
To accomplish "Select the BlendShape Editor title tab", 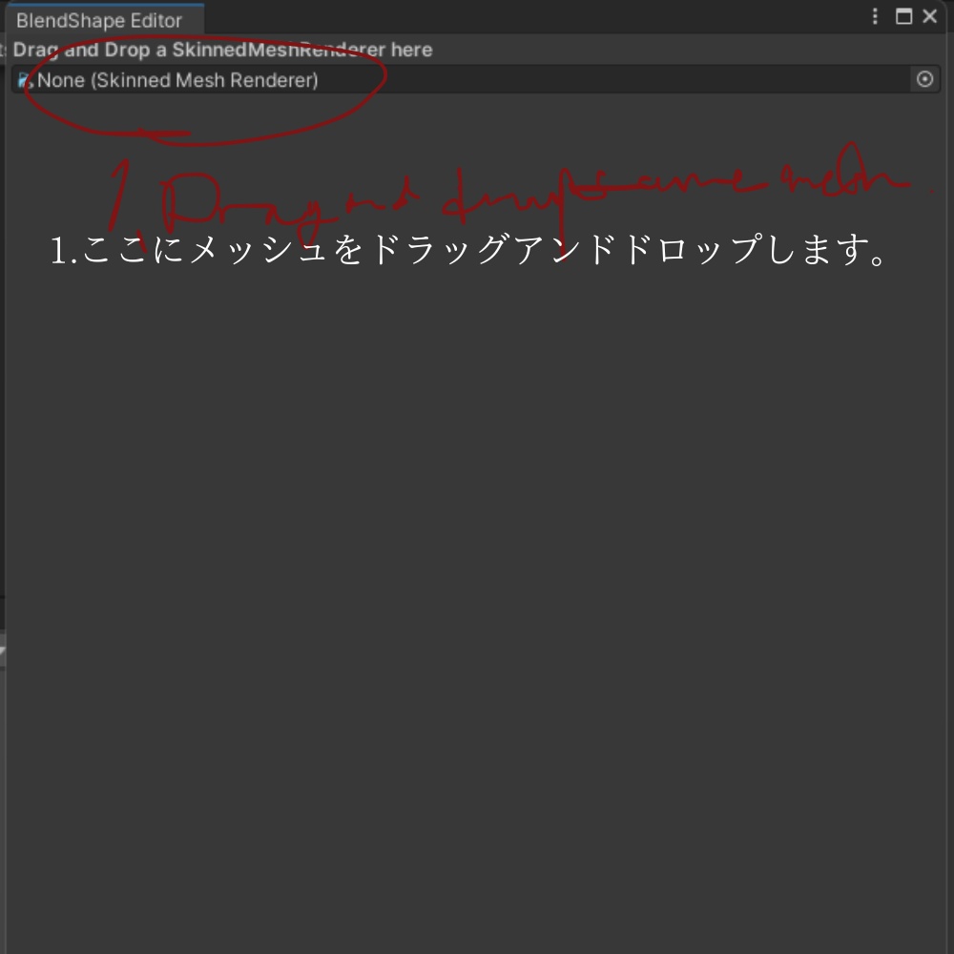I will [100, 20].
